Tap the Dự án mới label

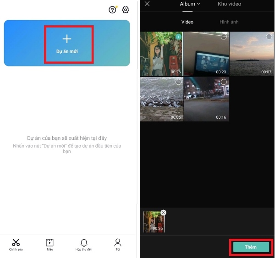click(67, 51)
